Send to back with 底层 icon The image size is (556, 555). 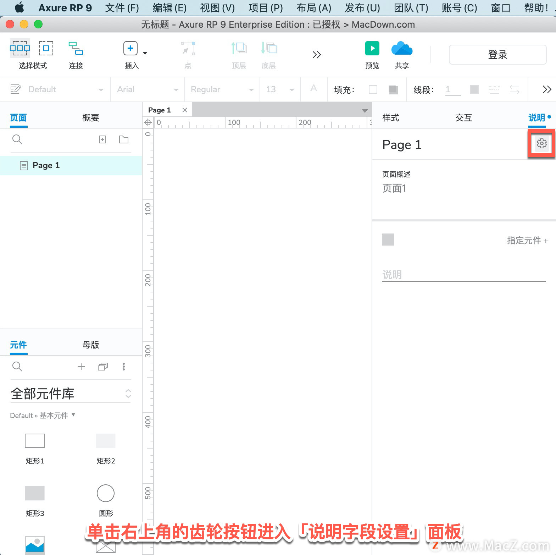pyautogui.click(x=268, y=48)
